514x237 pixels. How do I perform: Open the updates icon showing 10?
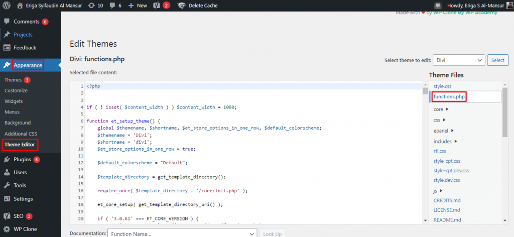[x=92, y=6]
